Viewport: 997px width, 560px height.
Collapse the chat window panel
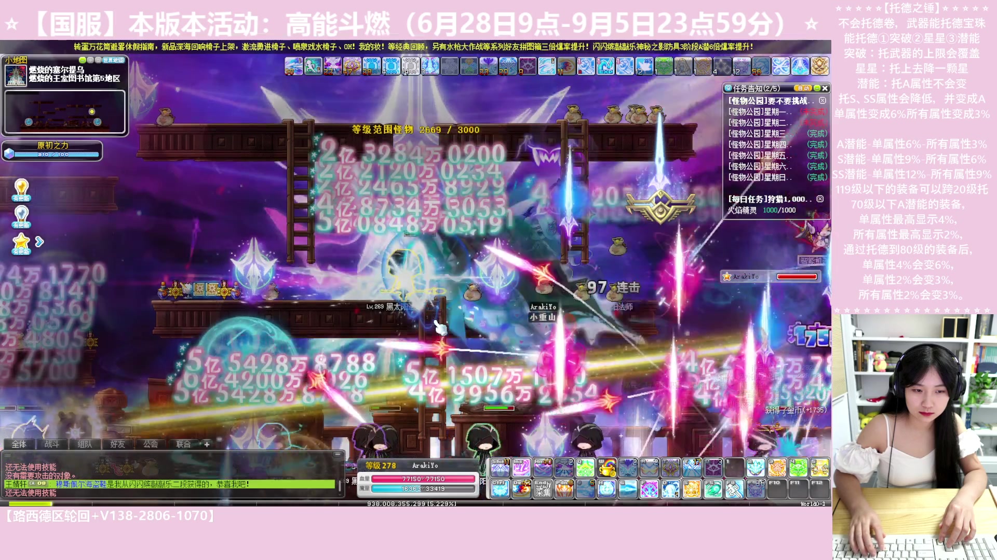(338, 454)
